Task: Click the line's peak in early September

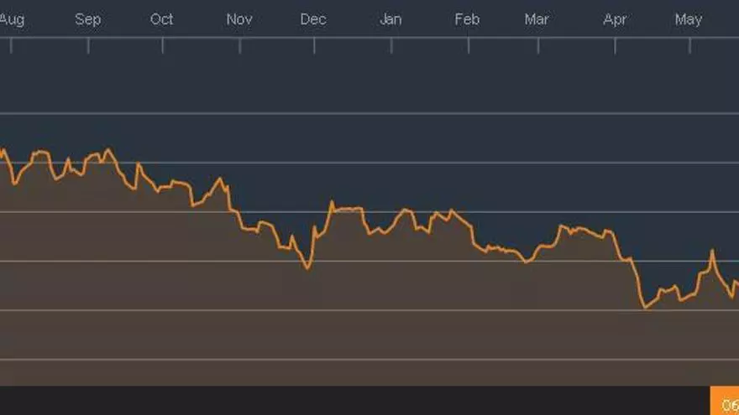Action: point(107,150)
